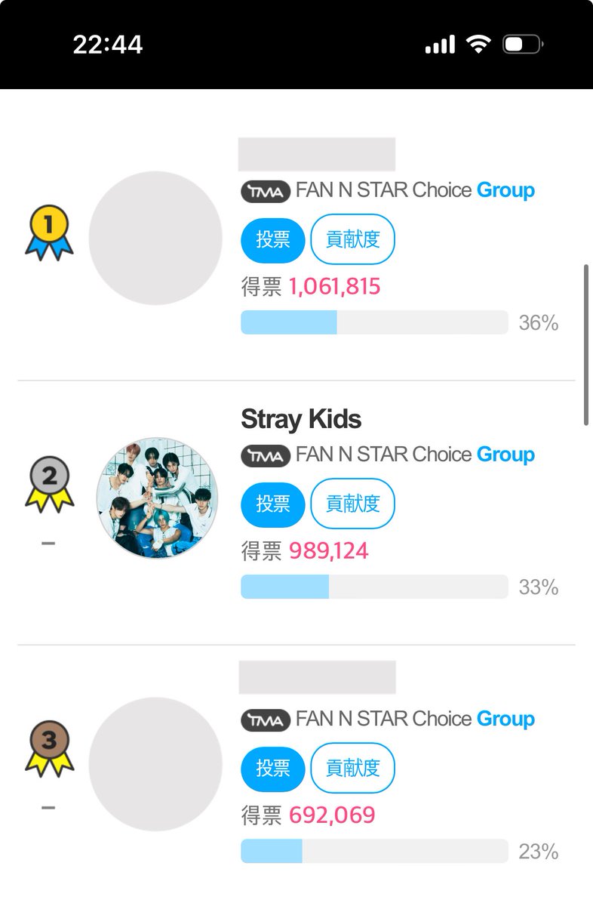Open the Stray Kids group photo
Viewport: 593px width, 906px height.
tap(157, 498)
